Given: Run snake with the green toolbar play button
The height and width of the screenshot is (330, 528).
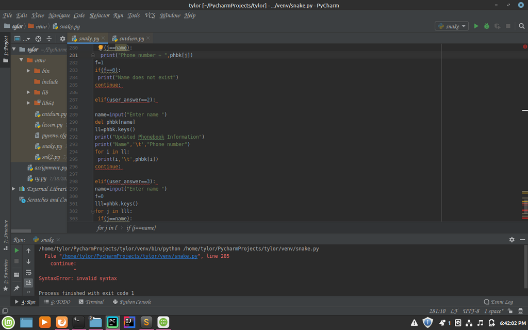Looking at the screenshot, I should [x=476, y=26].
